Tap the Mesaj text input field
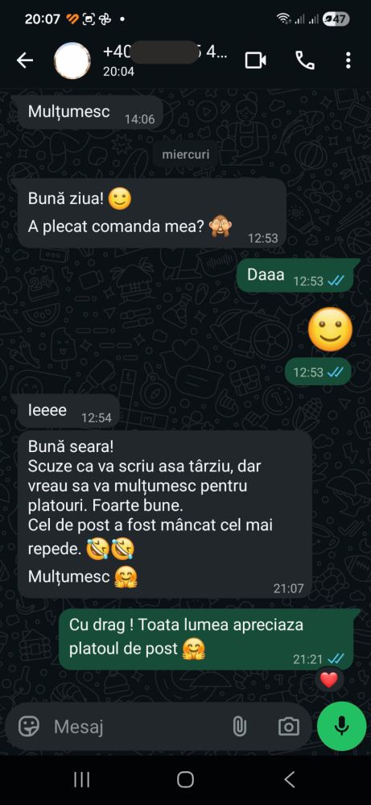 [x=138, y=727]
